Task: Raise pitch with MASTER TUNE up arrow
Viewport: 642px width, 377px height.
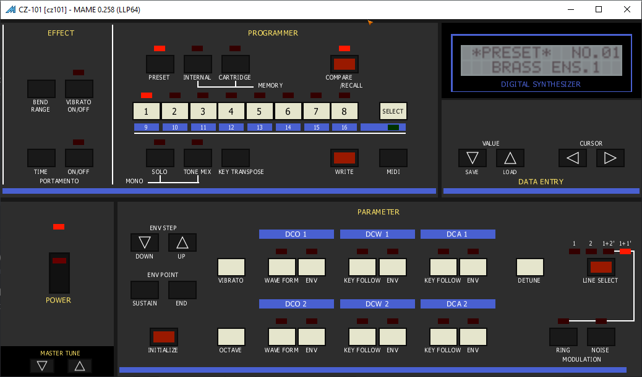Action: (79, 365)
